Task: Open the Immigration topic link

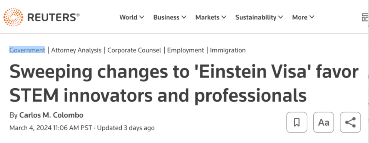Action: pos(228,50)
